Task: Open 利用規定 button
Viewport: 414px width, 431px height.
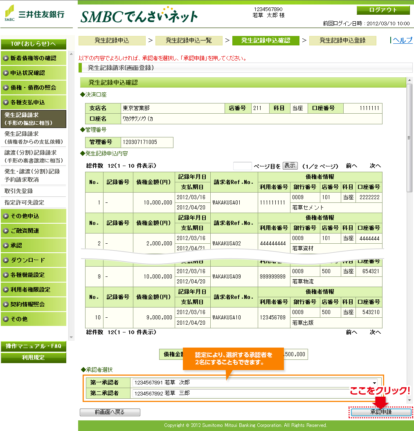Action: coord(34,358)
